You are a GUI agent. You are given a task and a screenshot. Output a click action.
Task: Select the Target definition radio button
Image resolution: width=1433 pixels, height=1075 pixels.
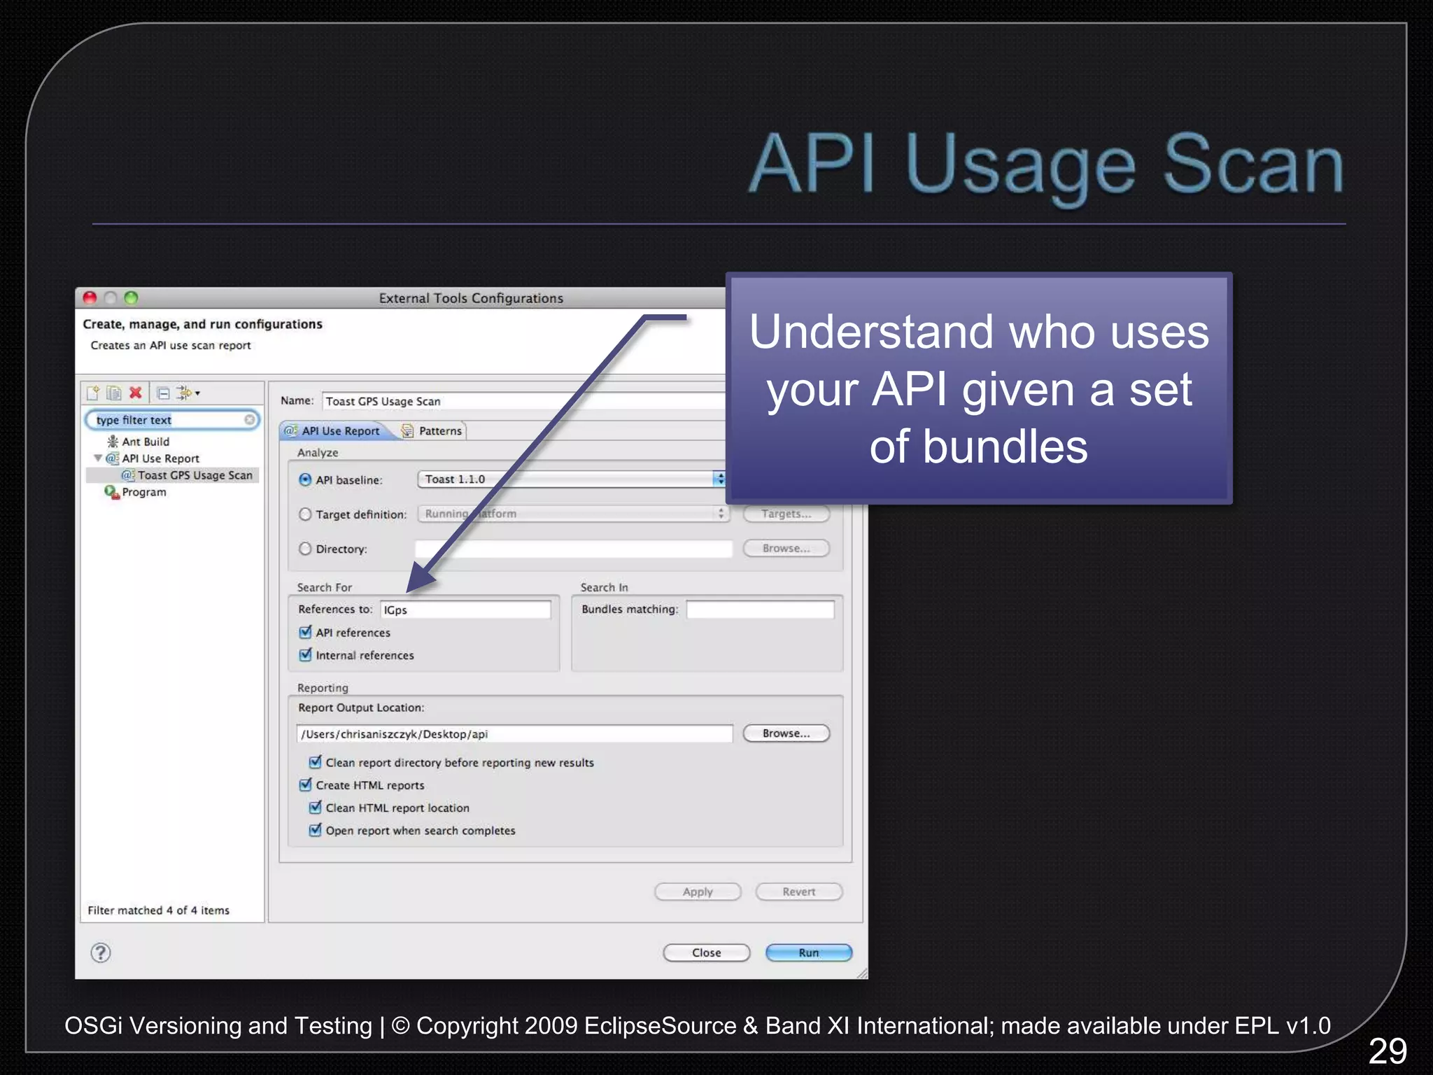[x=305, y=514]
